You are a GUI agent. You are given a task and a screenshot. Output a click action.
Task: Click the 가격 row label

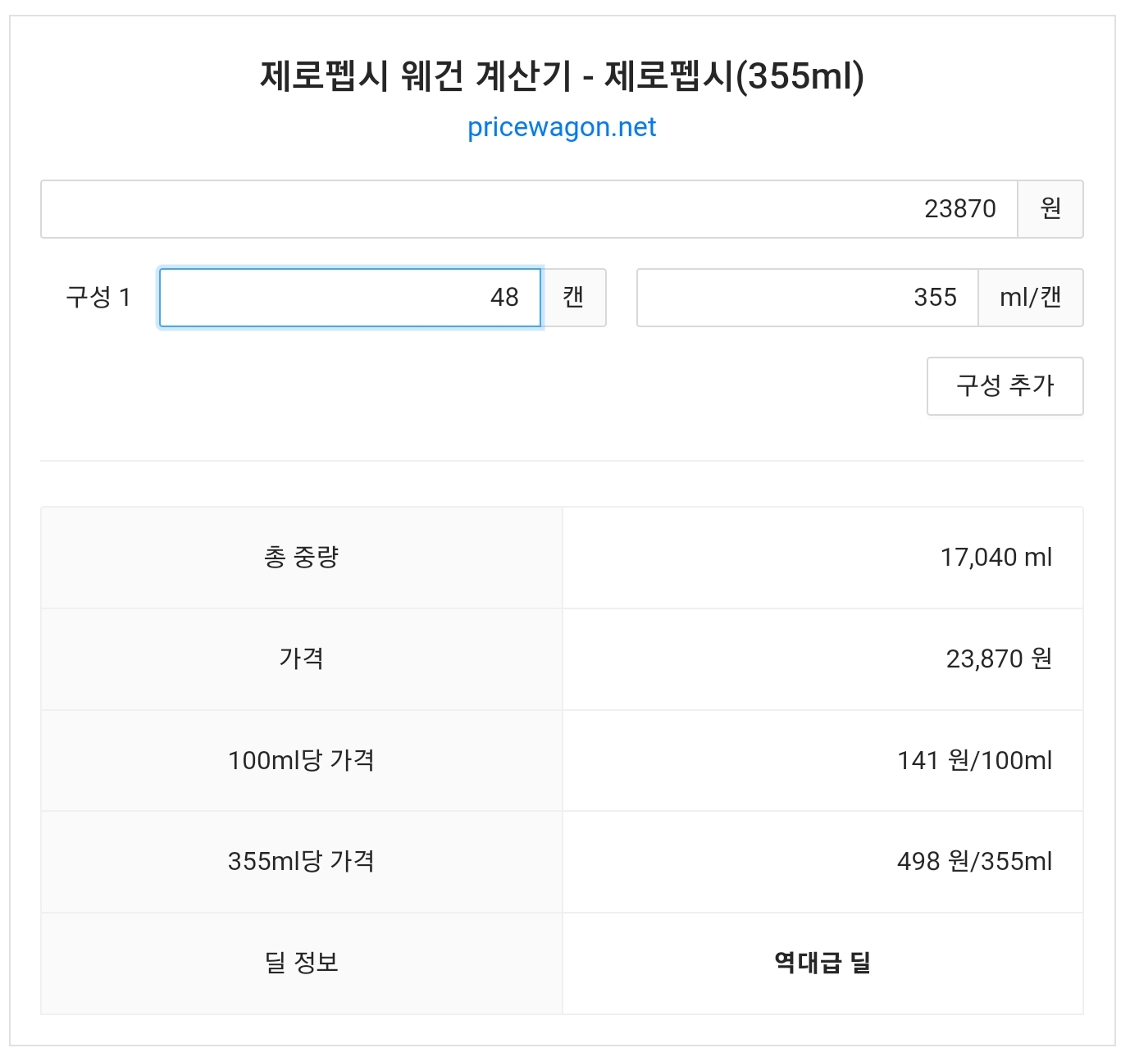[301, 658]
